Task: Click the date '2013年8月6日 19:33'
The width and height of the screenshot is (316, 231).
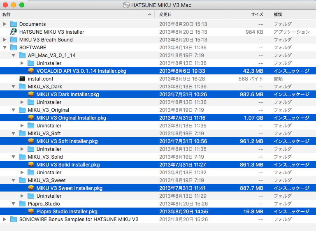Action: click(182, 71)
